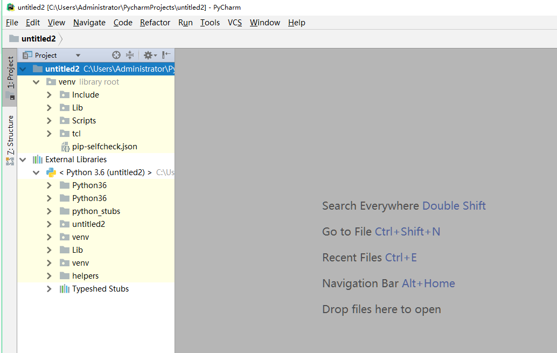
Task: Select pip-selfcheck.json in the project tree
Action: tap(105, 147)
